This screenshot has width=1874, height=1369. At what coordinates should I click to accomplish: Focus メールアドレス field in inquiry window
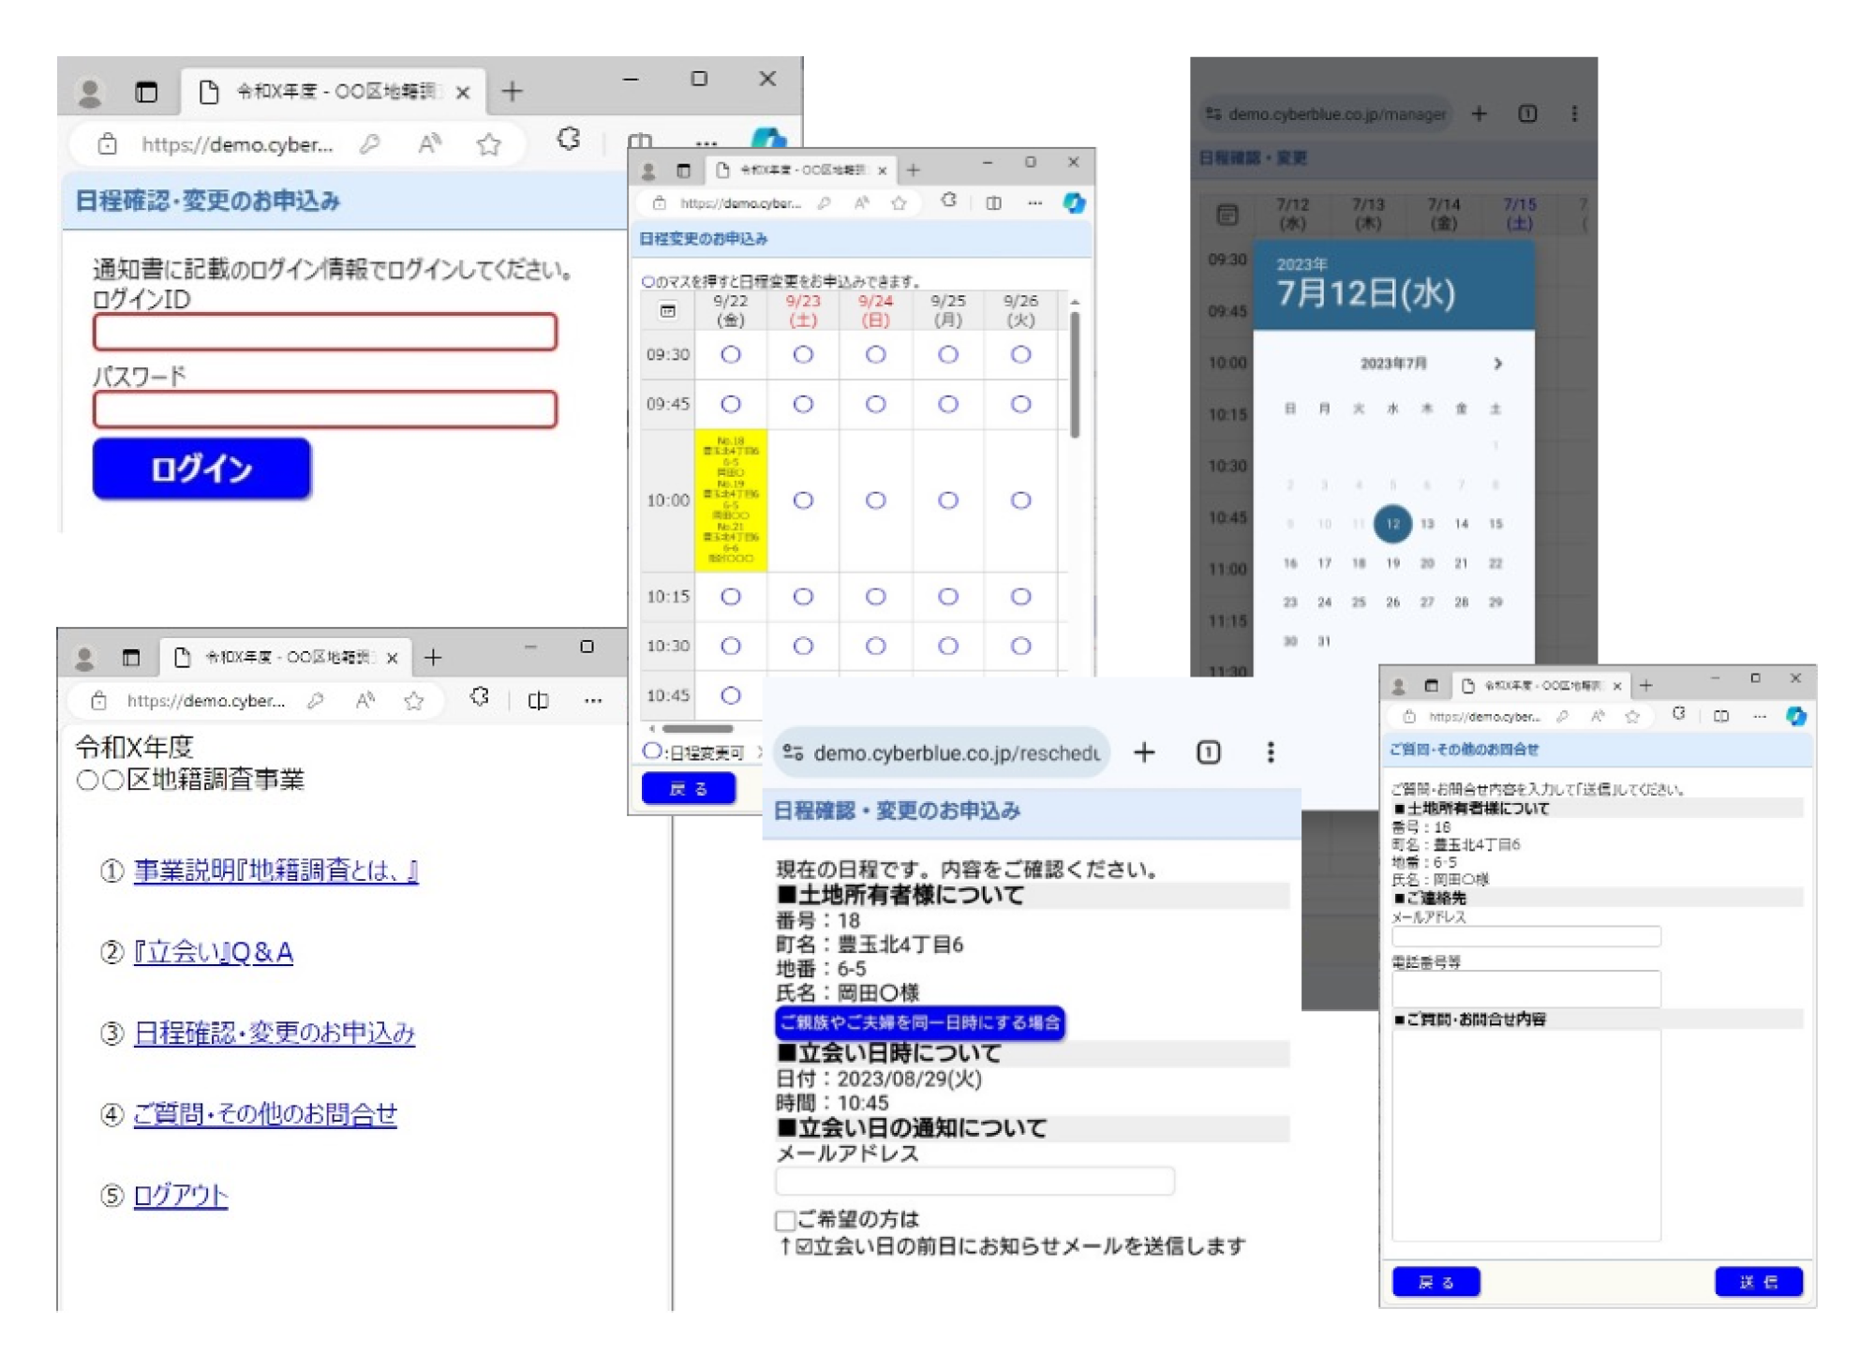point(1526,936)
